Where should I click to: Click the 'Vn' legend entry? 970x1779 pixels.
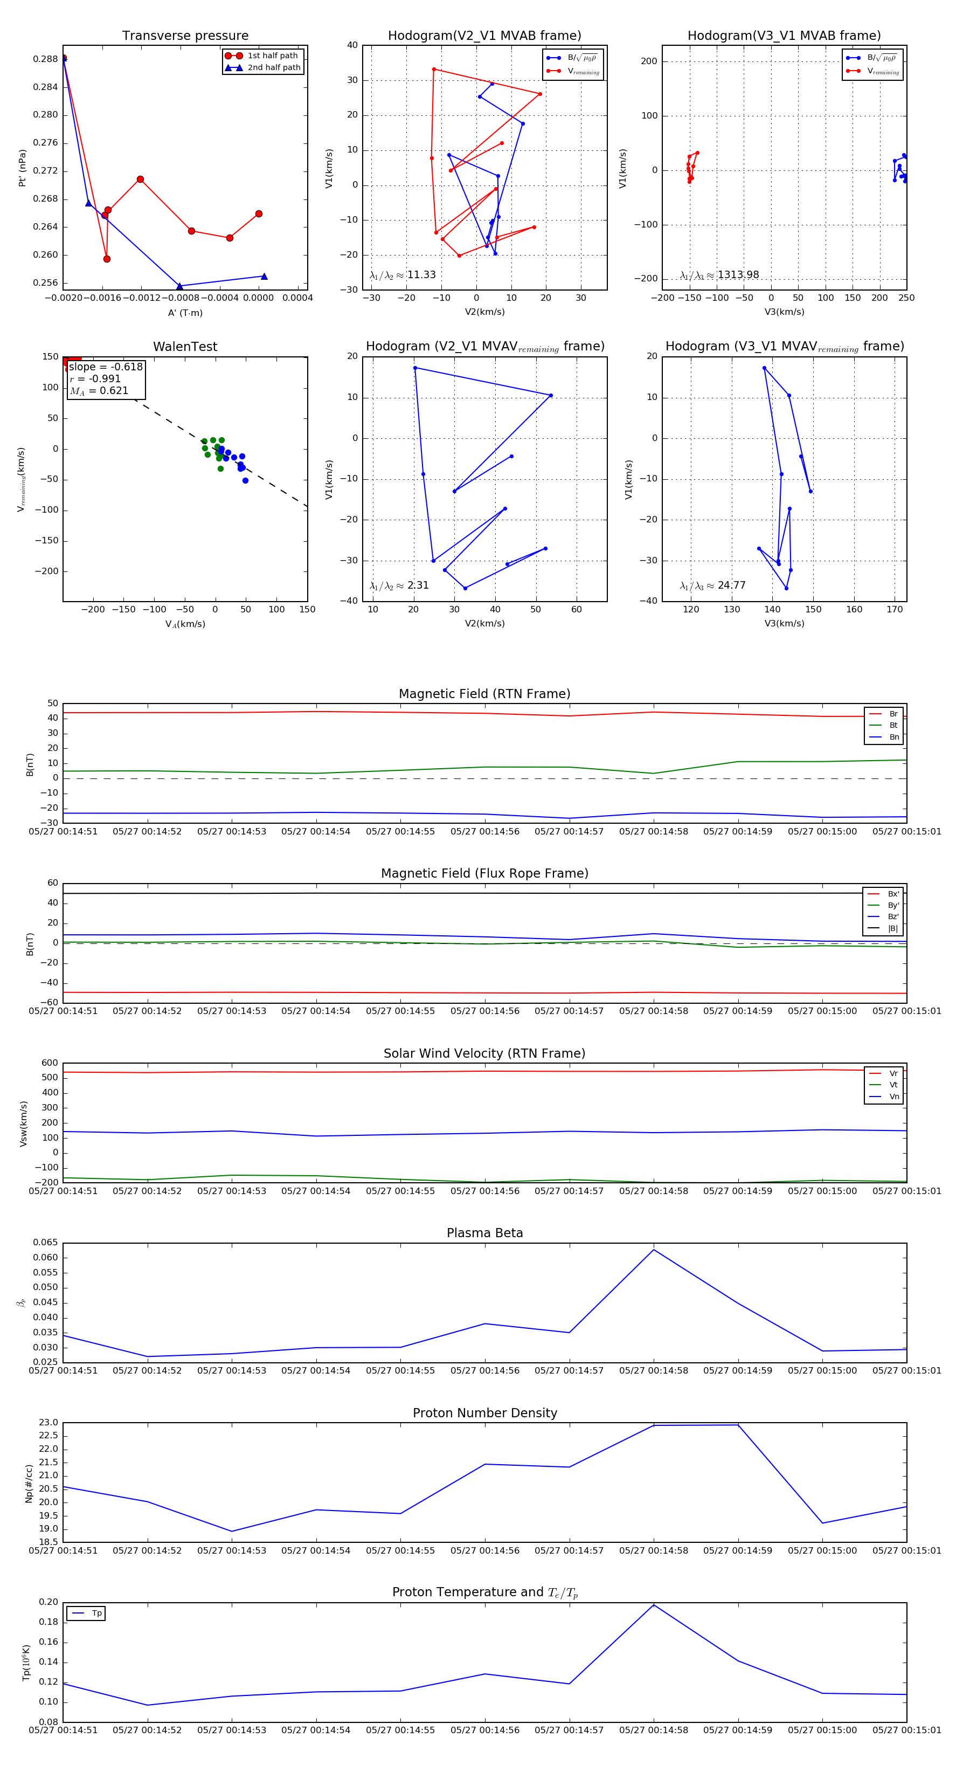[884, 1097]
